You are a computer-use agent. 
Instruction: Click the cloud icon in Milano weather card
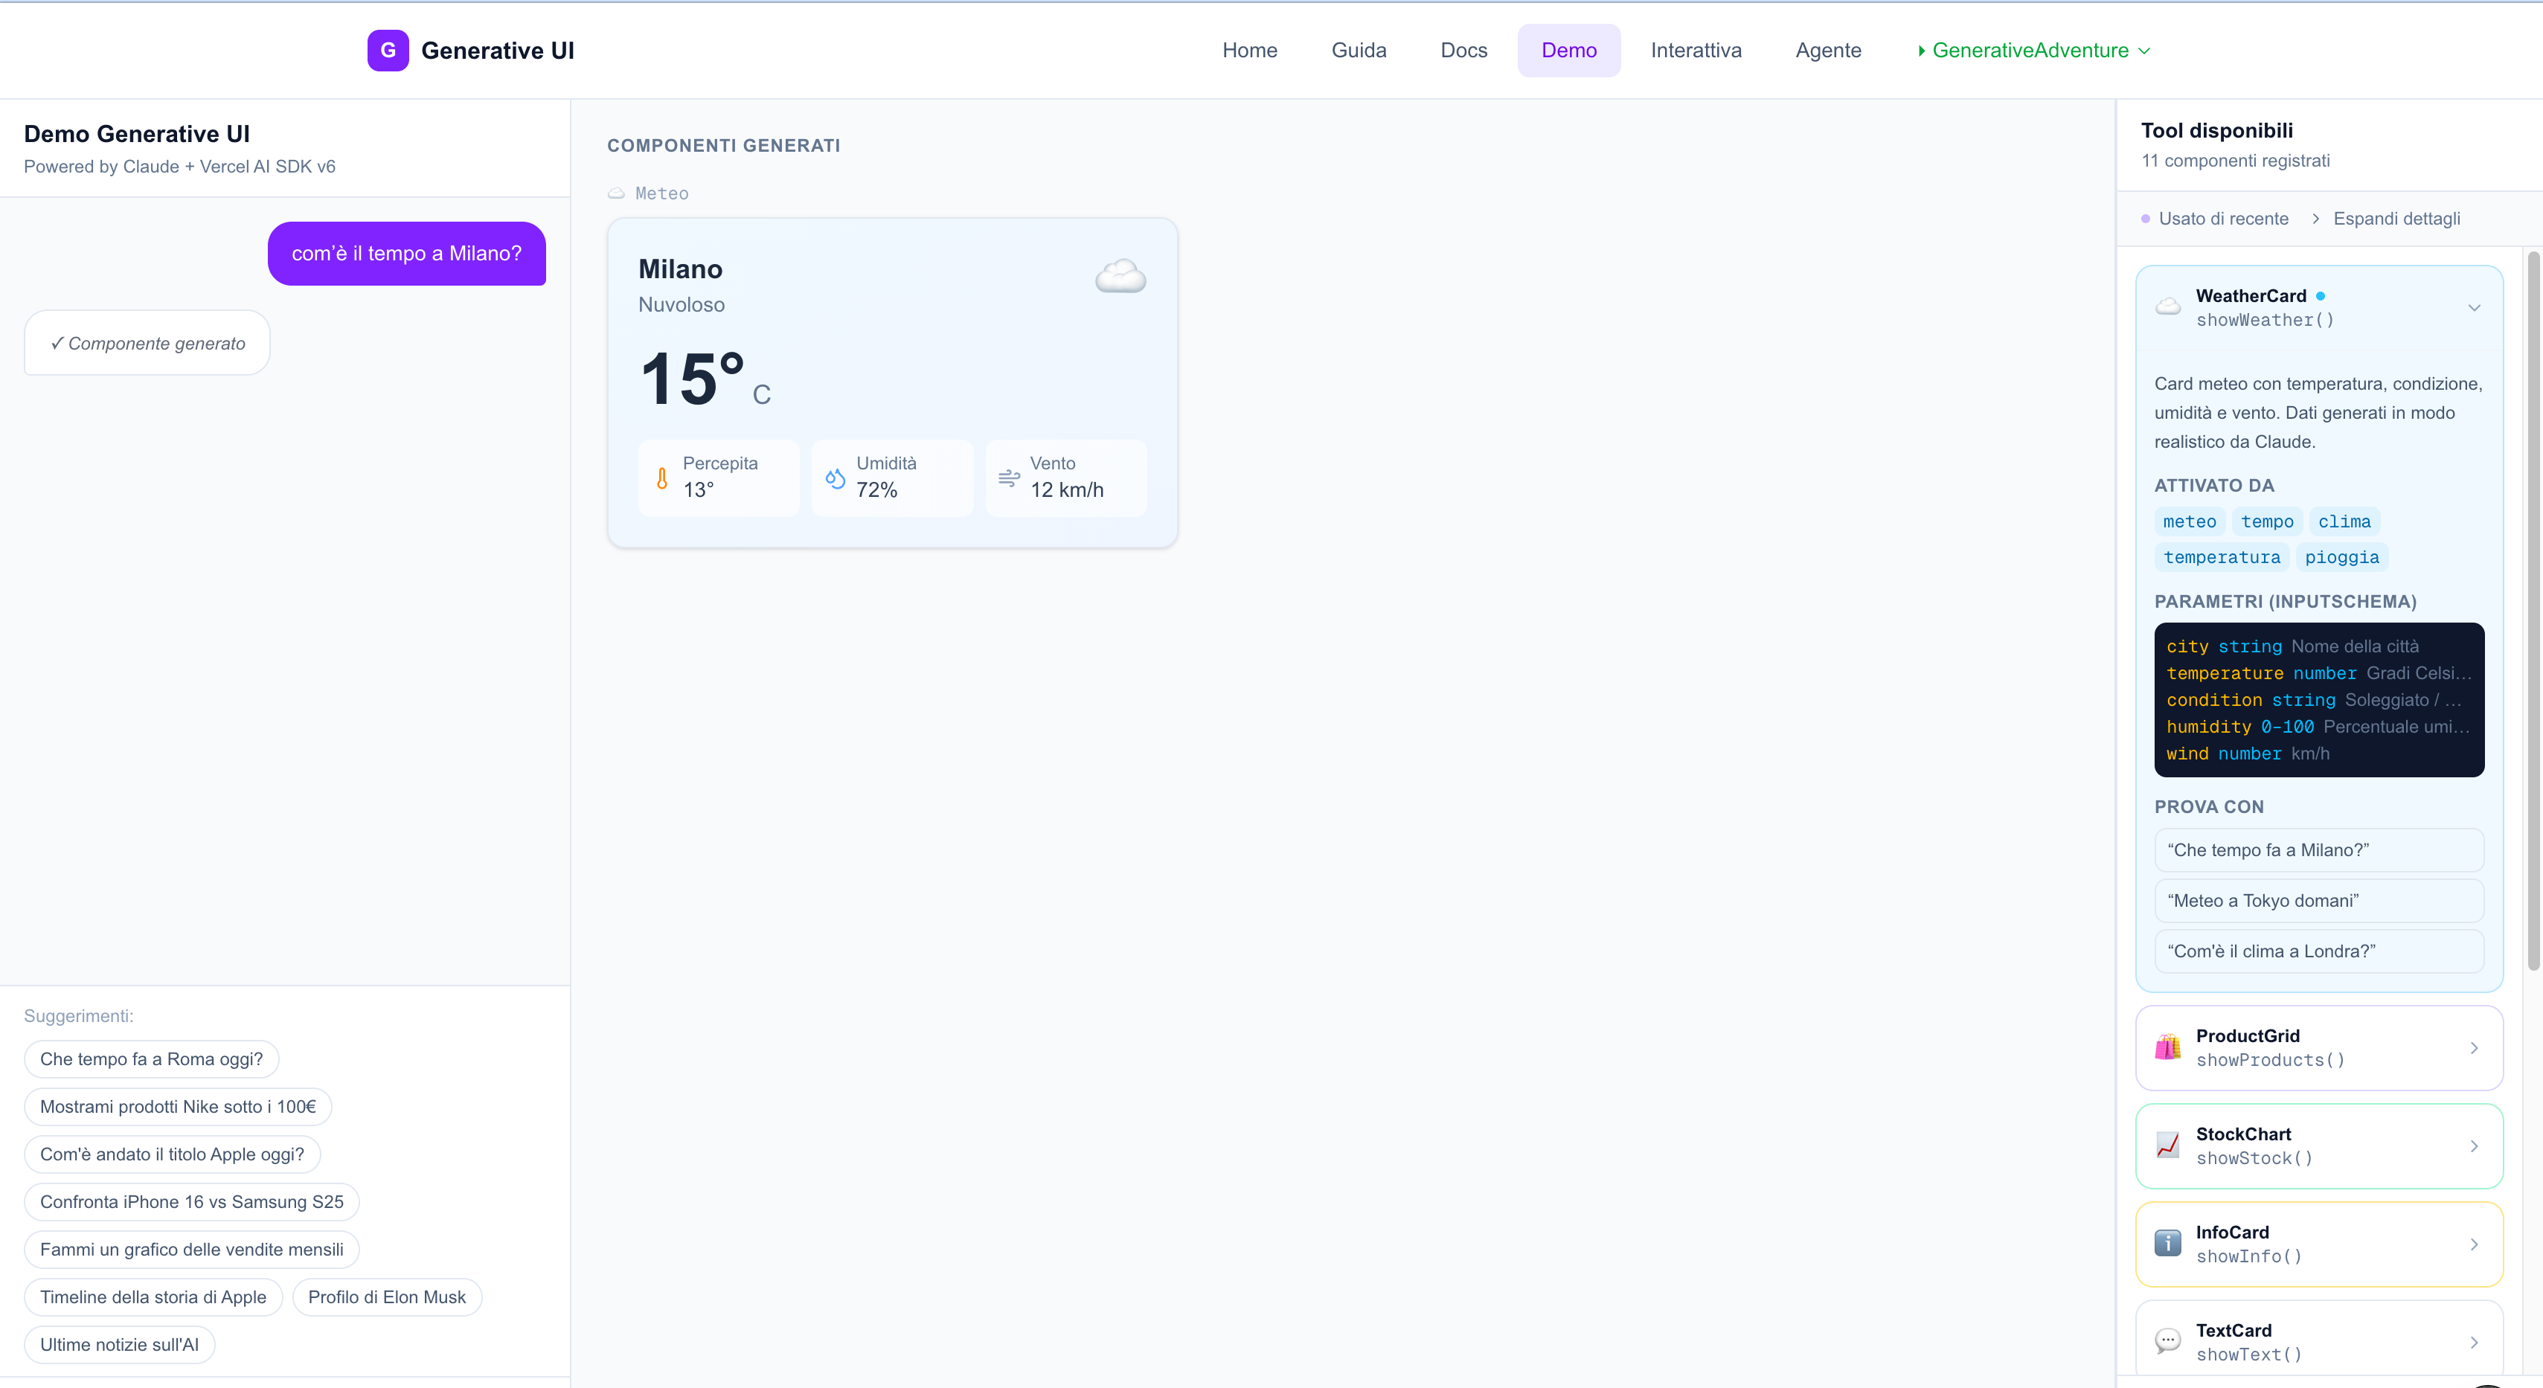point(1120,277)
